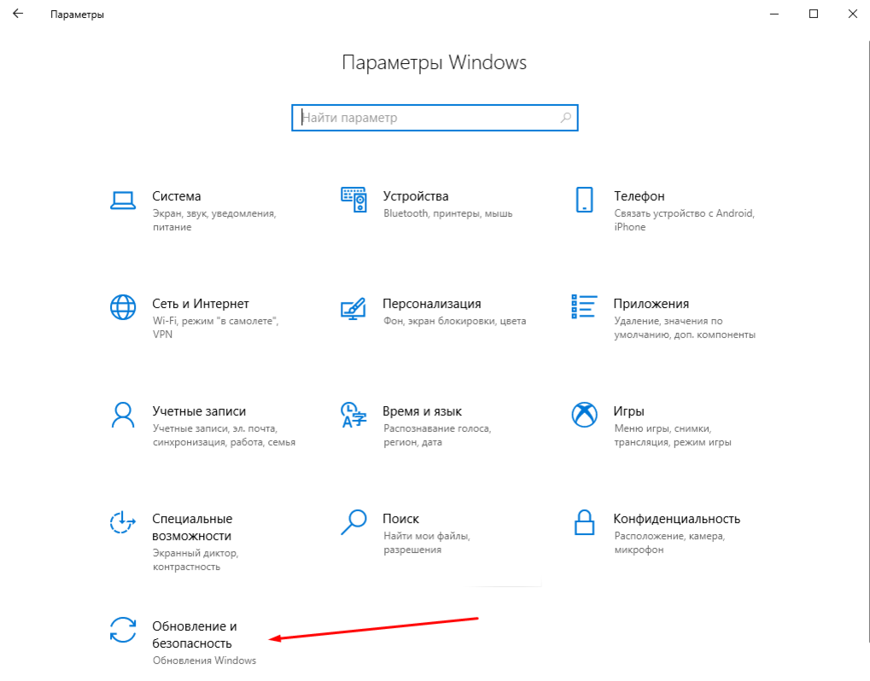Click the Расположение, камера, микрофон text

(669, 543)
